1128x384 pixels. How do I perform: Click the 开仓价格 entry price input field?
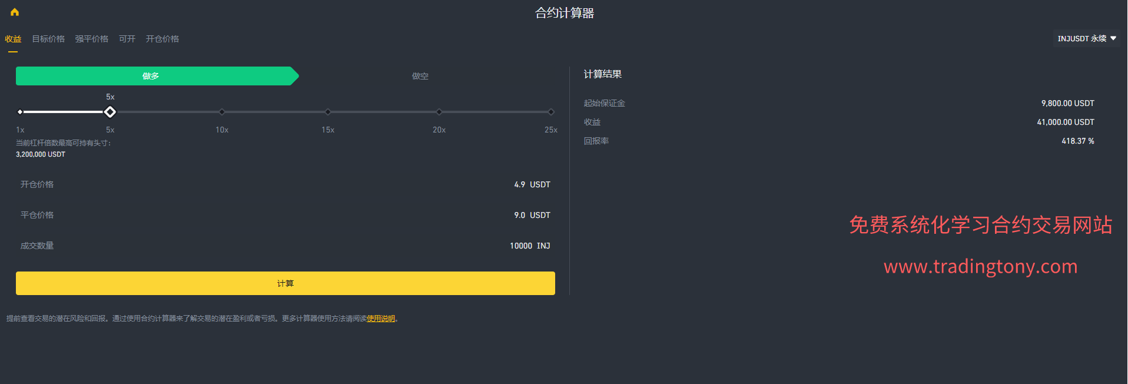tap(286, 184)
